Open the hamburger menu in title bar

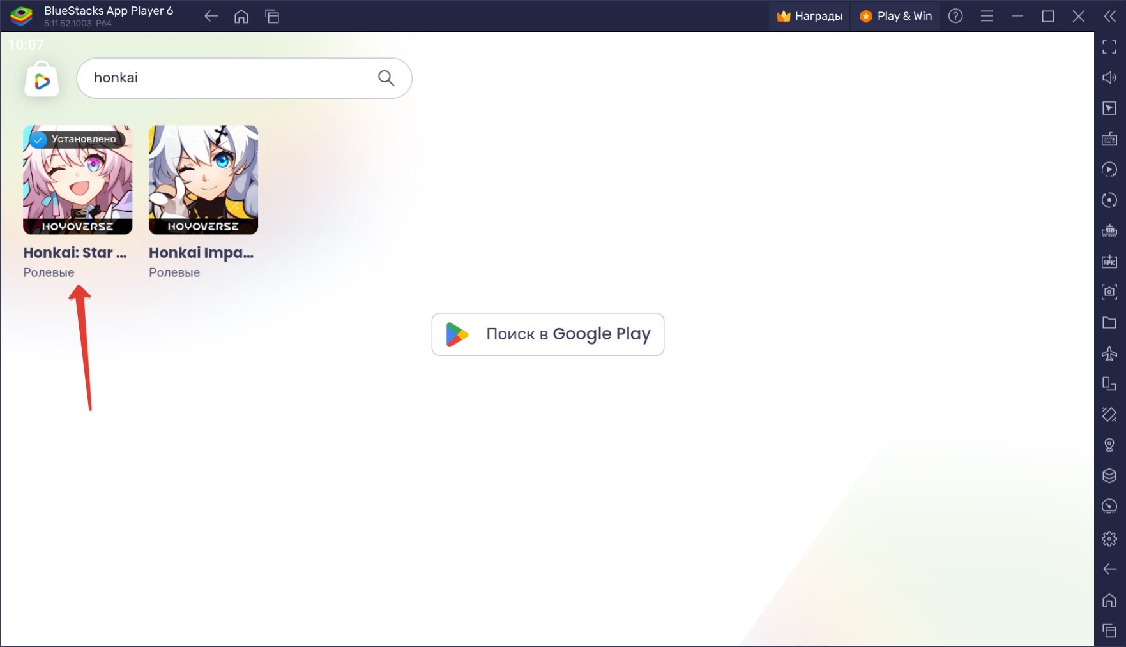987,16
